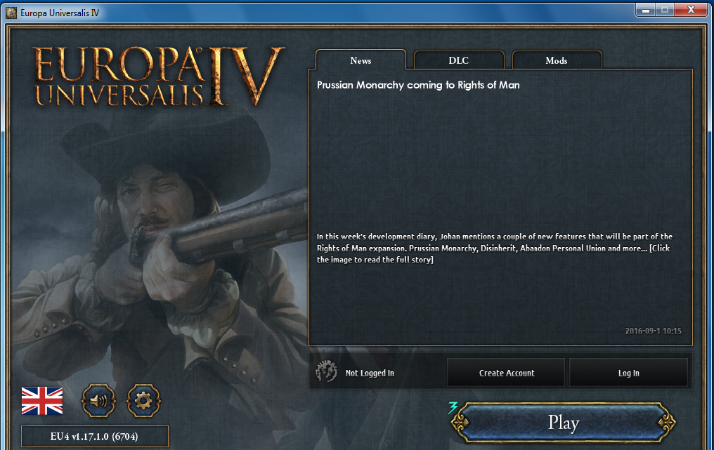The width and height of the screenshot is (714, 450).
Task: Click the 2016-09-1 10:15 news timestamp
Action: point(653,331)
